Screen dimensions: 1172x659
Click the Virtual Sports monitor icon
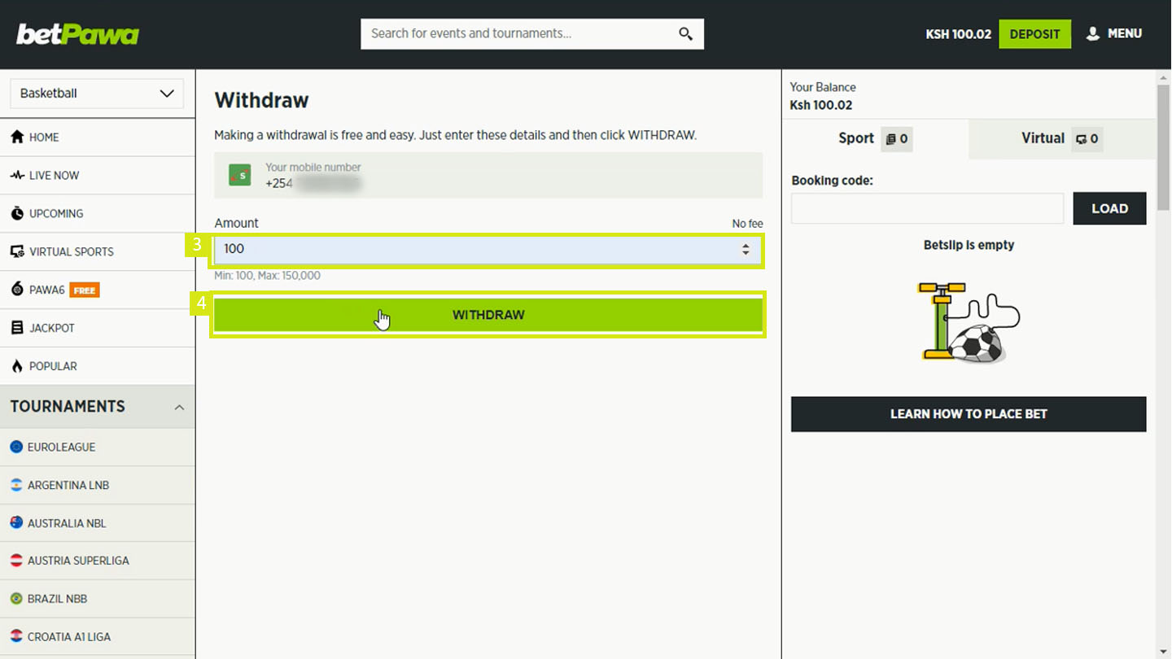point(17,251)
